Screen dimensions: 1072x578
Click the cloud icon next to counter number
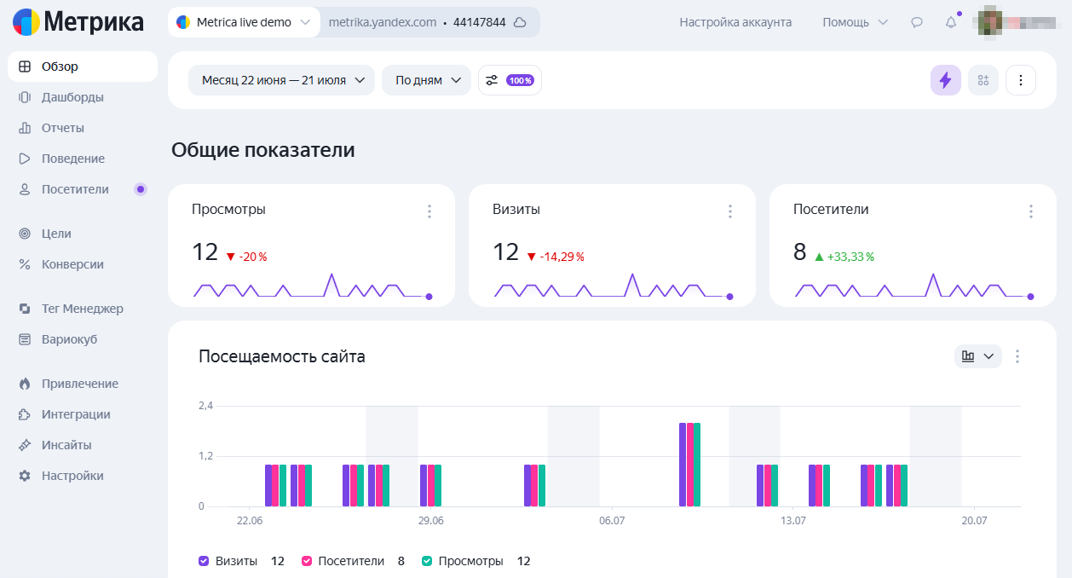[520, 22]
